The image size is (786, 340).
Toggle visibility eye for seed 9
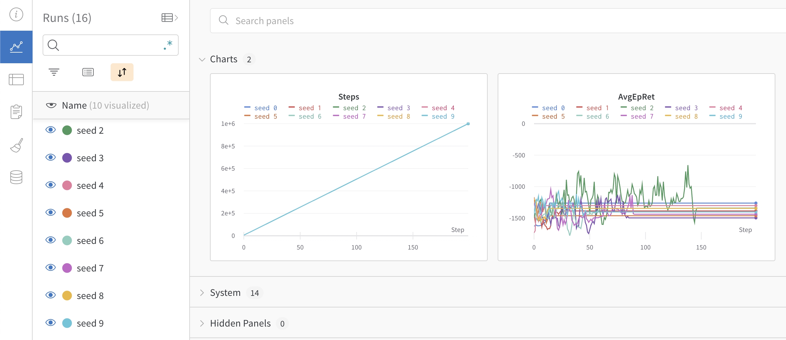[50, 323]
